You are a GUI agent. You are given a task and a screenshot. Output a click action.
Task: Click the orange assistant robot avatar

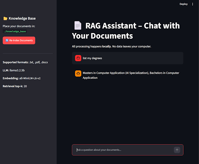[x=78, y=74]
